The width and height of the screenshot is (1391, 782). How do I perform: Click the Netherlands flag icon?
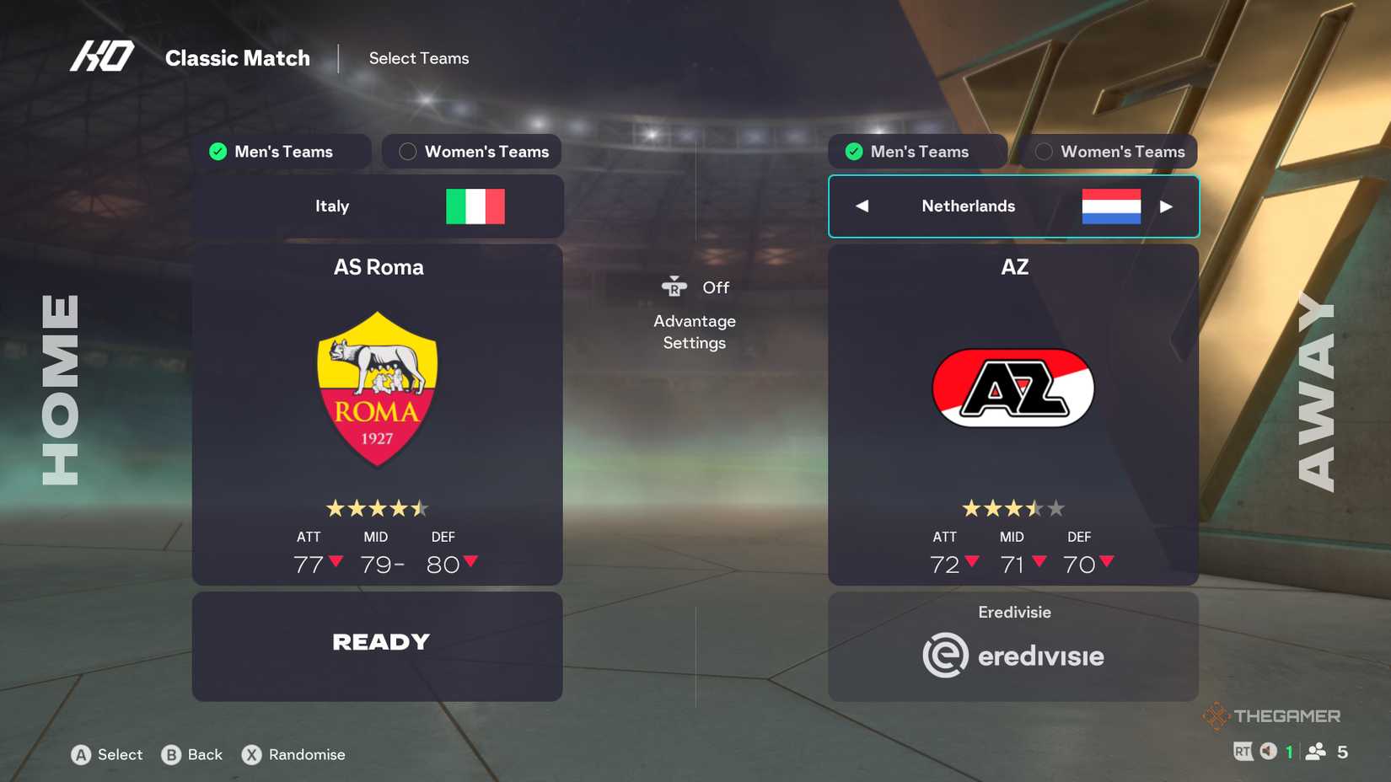pos(1111,206)
